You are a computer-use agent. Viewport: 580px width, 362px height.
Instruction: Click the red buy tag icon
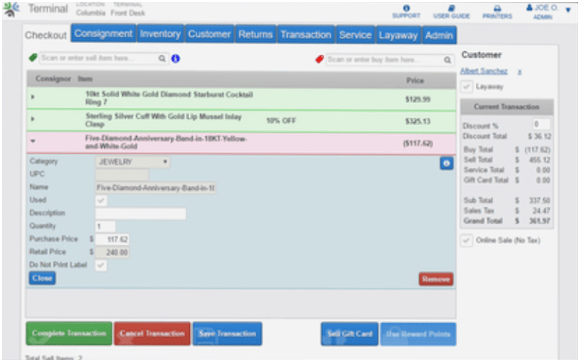coord(320,59)
